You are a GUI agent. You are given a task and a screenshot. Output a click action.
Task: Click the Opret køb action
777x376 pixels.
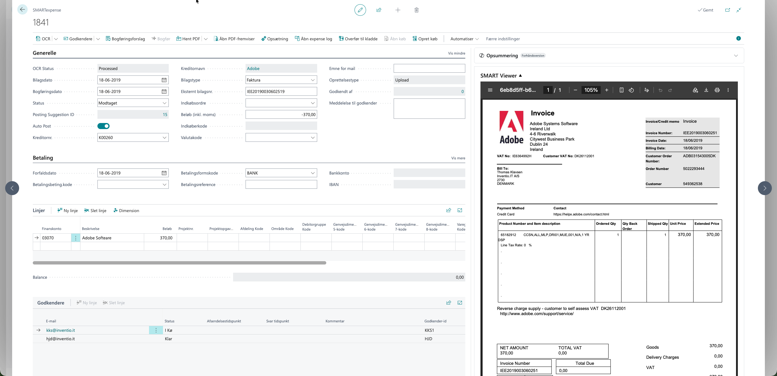pyautogui.click(x=425, y=39)
